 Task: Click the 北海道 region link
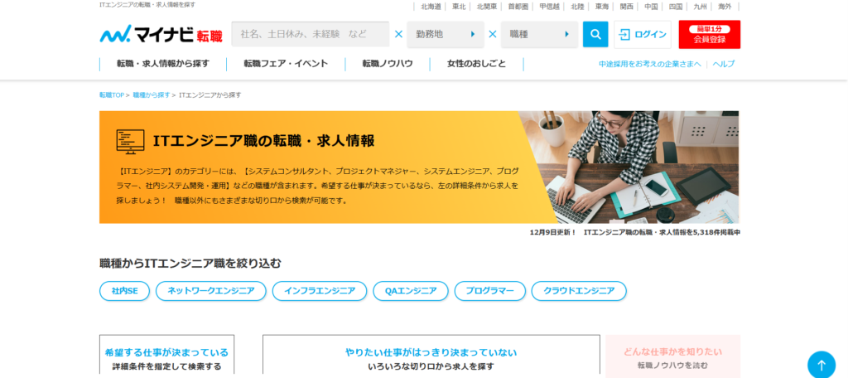(x=431, y=6)
